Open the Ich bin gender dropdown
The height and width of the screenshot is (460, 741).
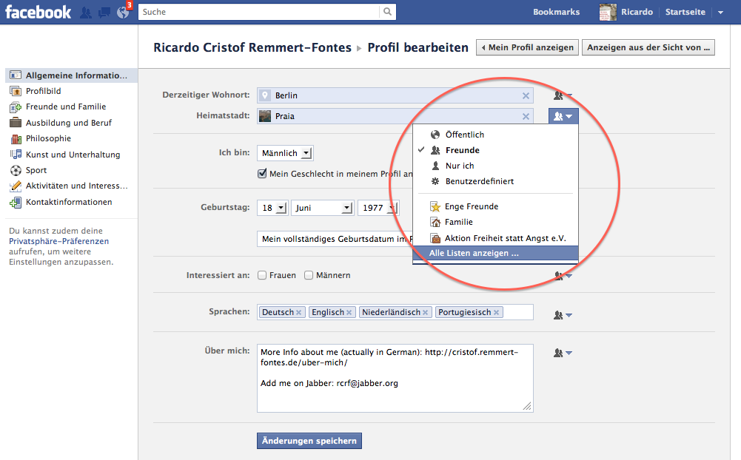point(285,153)
